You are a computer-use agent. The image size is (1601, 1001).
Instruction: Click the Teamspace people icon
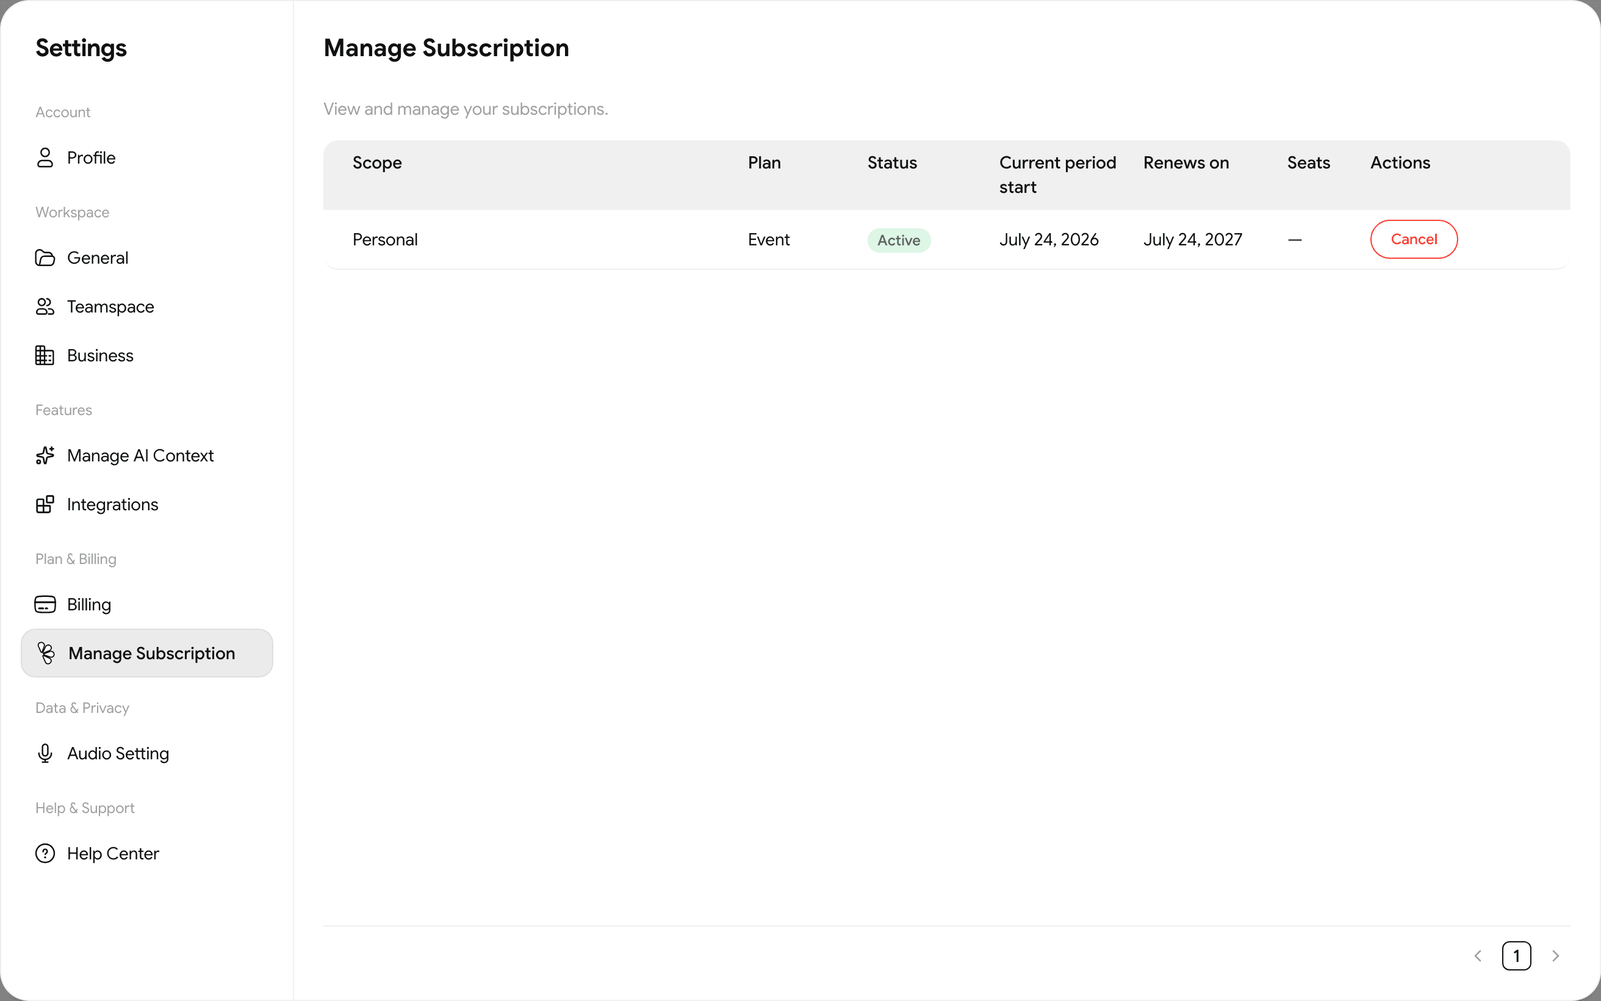pos(45,306)
